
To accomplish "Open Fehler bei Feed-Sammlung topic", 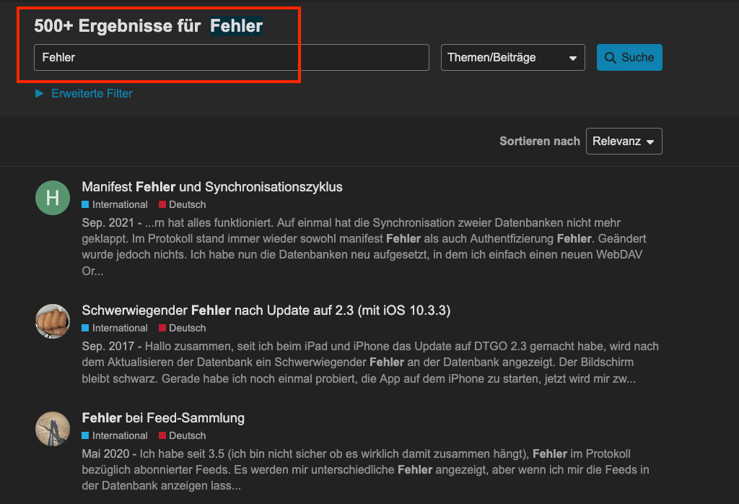I will pos(163,418).
